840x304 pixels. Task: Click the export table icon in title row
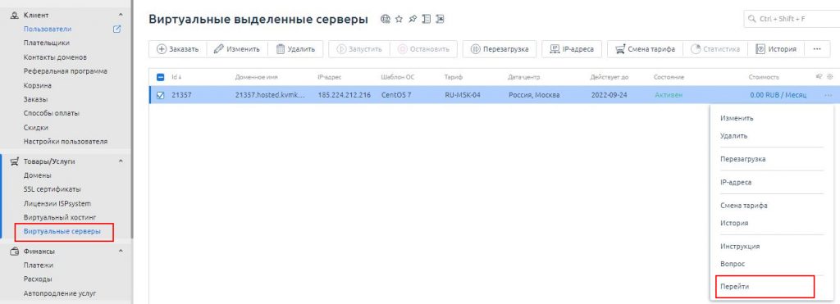tap(440, 20)
